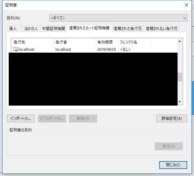The height and width of the screenshot is (176, 194).
Task: Click the 削除(R) button
Action: pos(83,119)
